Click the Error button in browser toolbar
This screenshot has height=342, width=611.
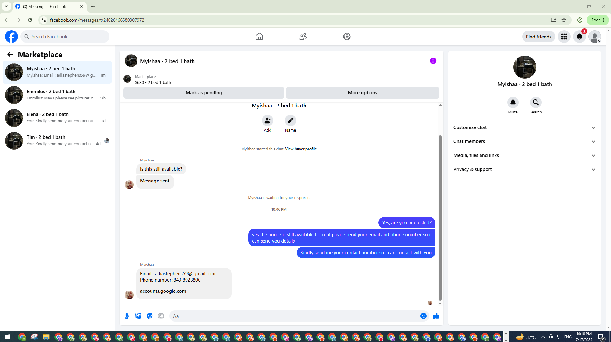tap(598, 20)
